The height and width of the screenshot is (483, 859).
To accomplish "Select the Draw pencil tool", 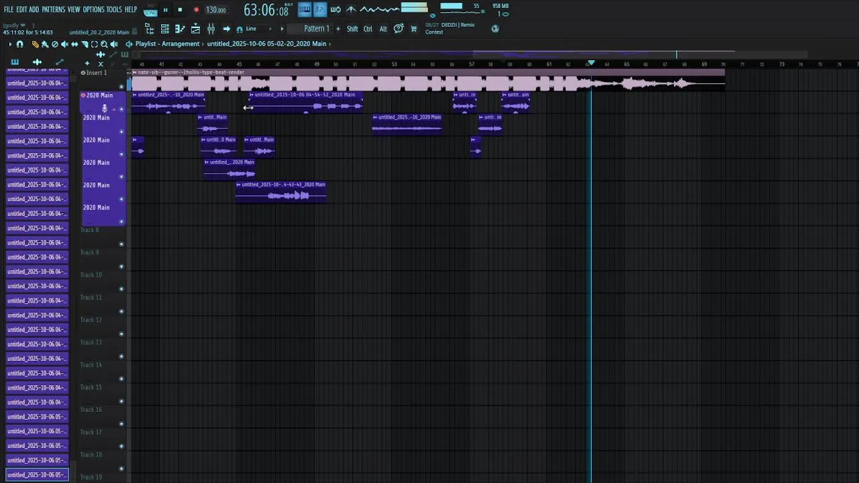I will pyautogui.click(x=35, y=44).
